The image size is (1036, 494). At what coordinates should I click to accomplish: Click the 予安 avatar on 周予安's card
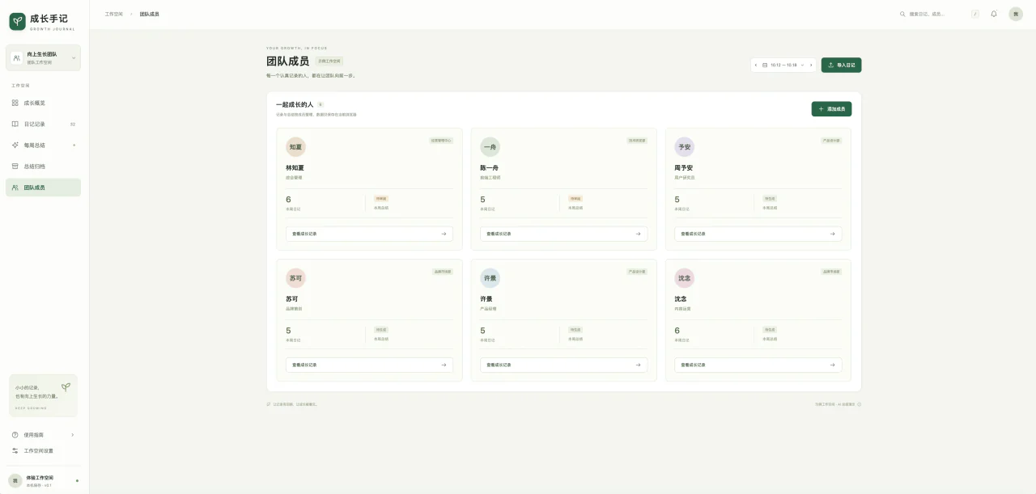point(685,147)
